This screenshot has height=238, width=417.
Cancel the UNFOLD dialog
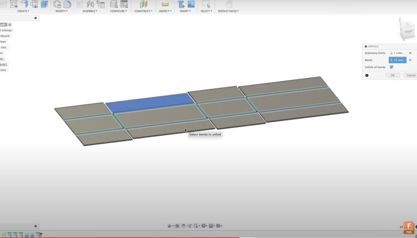(x=410, y=75)
